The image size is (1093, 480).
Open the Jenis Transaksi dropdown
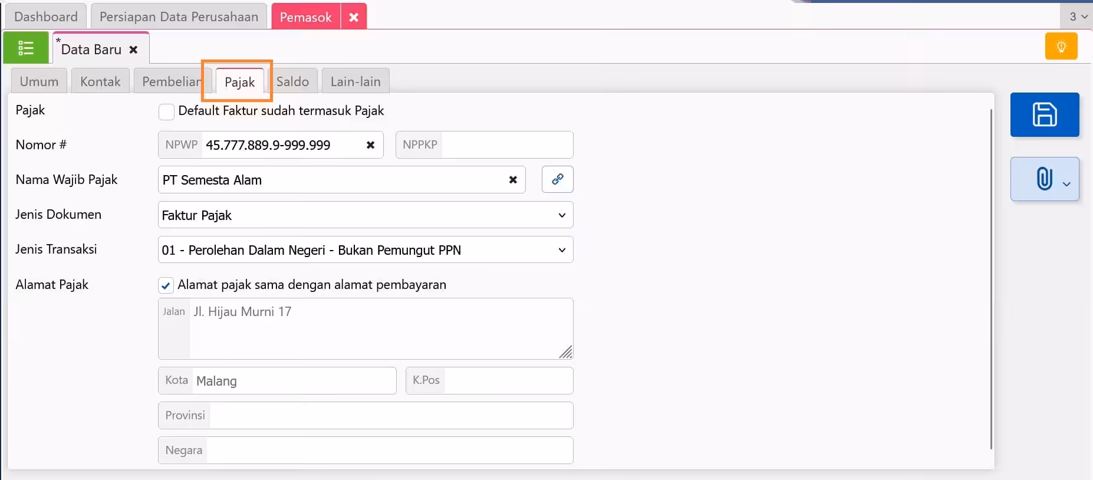tap(366, 249)
